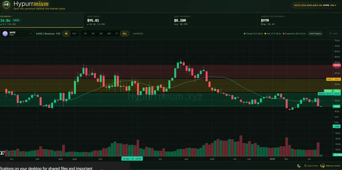Click the 23 janv. '25 date marker
Screen dimensions: 342x170
click(132, 159)
